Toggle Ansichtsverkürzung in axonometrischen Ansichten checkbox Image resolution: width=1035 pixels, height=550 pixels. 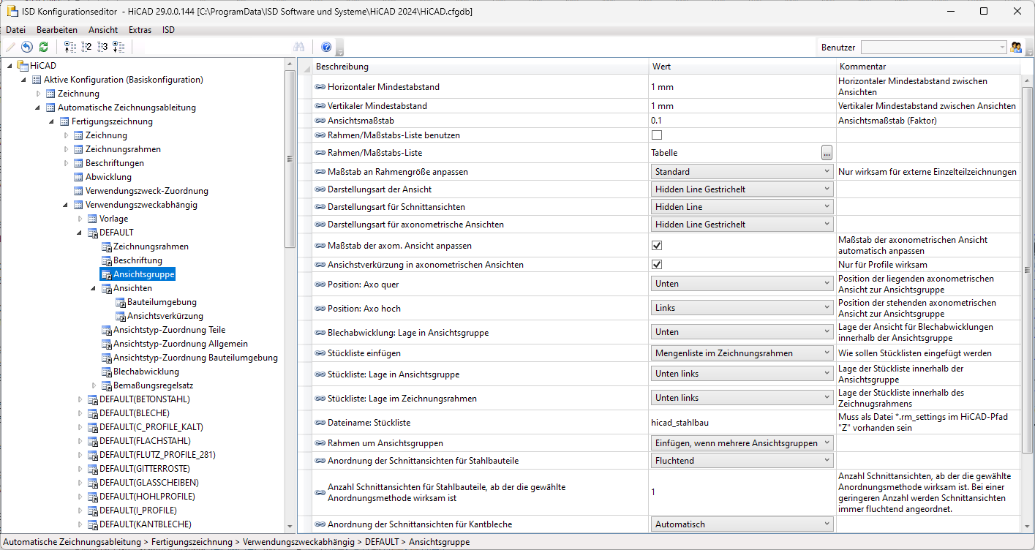point(657,264)
